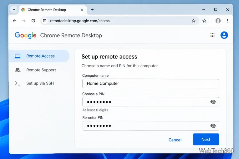Click into the Re-enter PIN field
This screenshot has height=159, width=239.
pos(151,126)
